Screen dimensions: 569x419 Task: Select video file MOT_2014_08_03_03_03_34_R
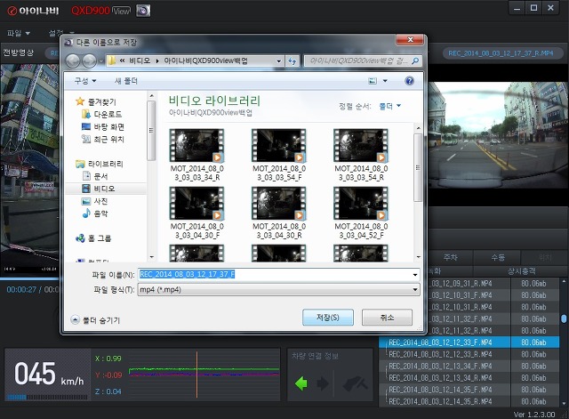click(x=197, y=155)
